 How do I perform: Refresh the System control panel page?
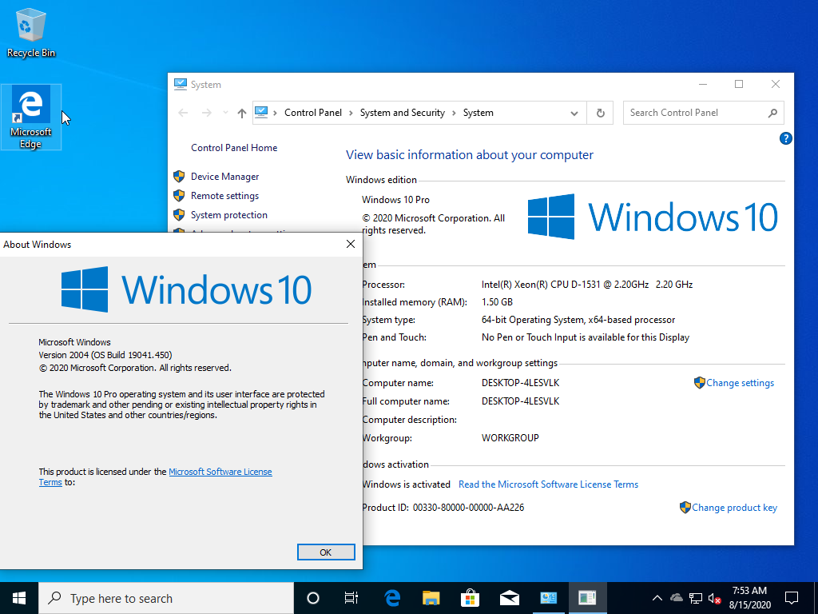(x=601, y=113)
